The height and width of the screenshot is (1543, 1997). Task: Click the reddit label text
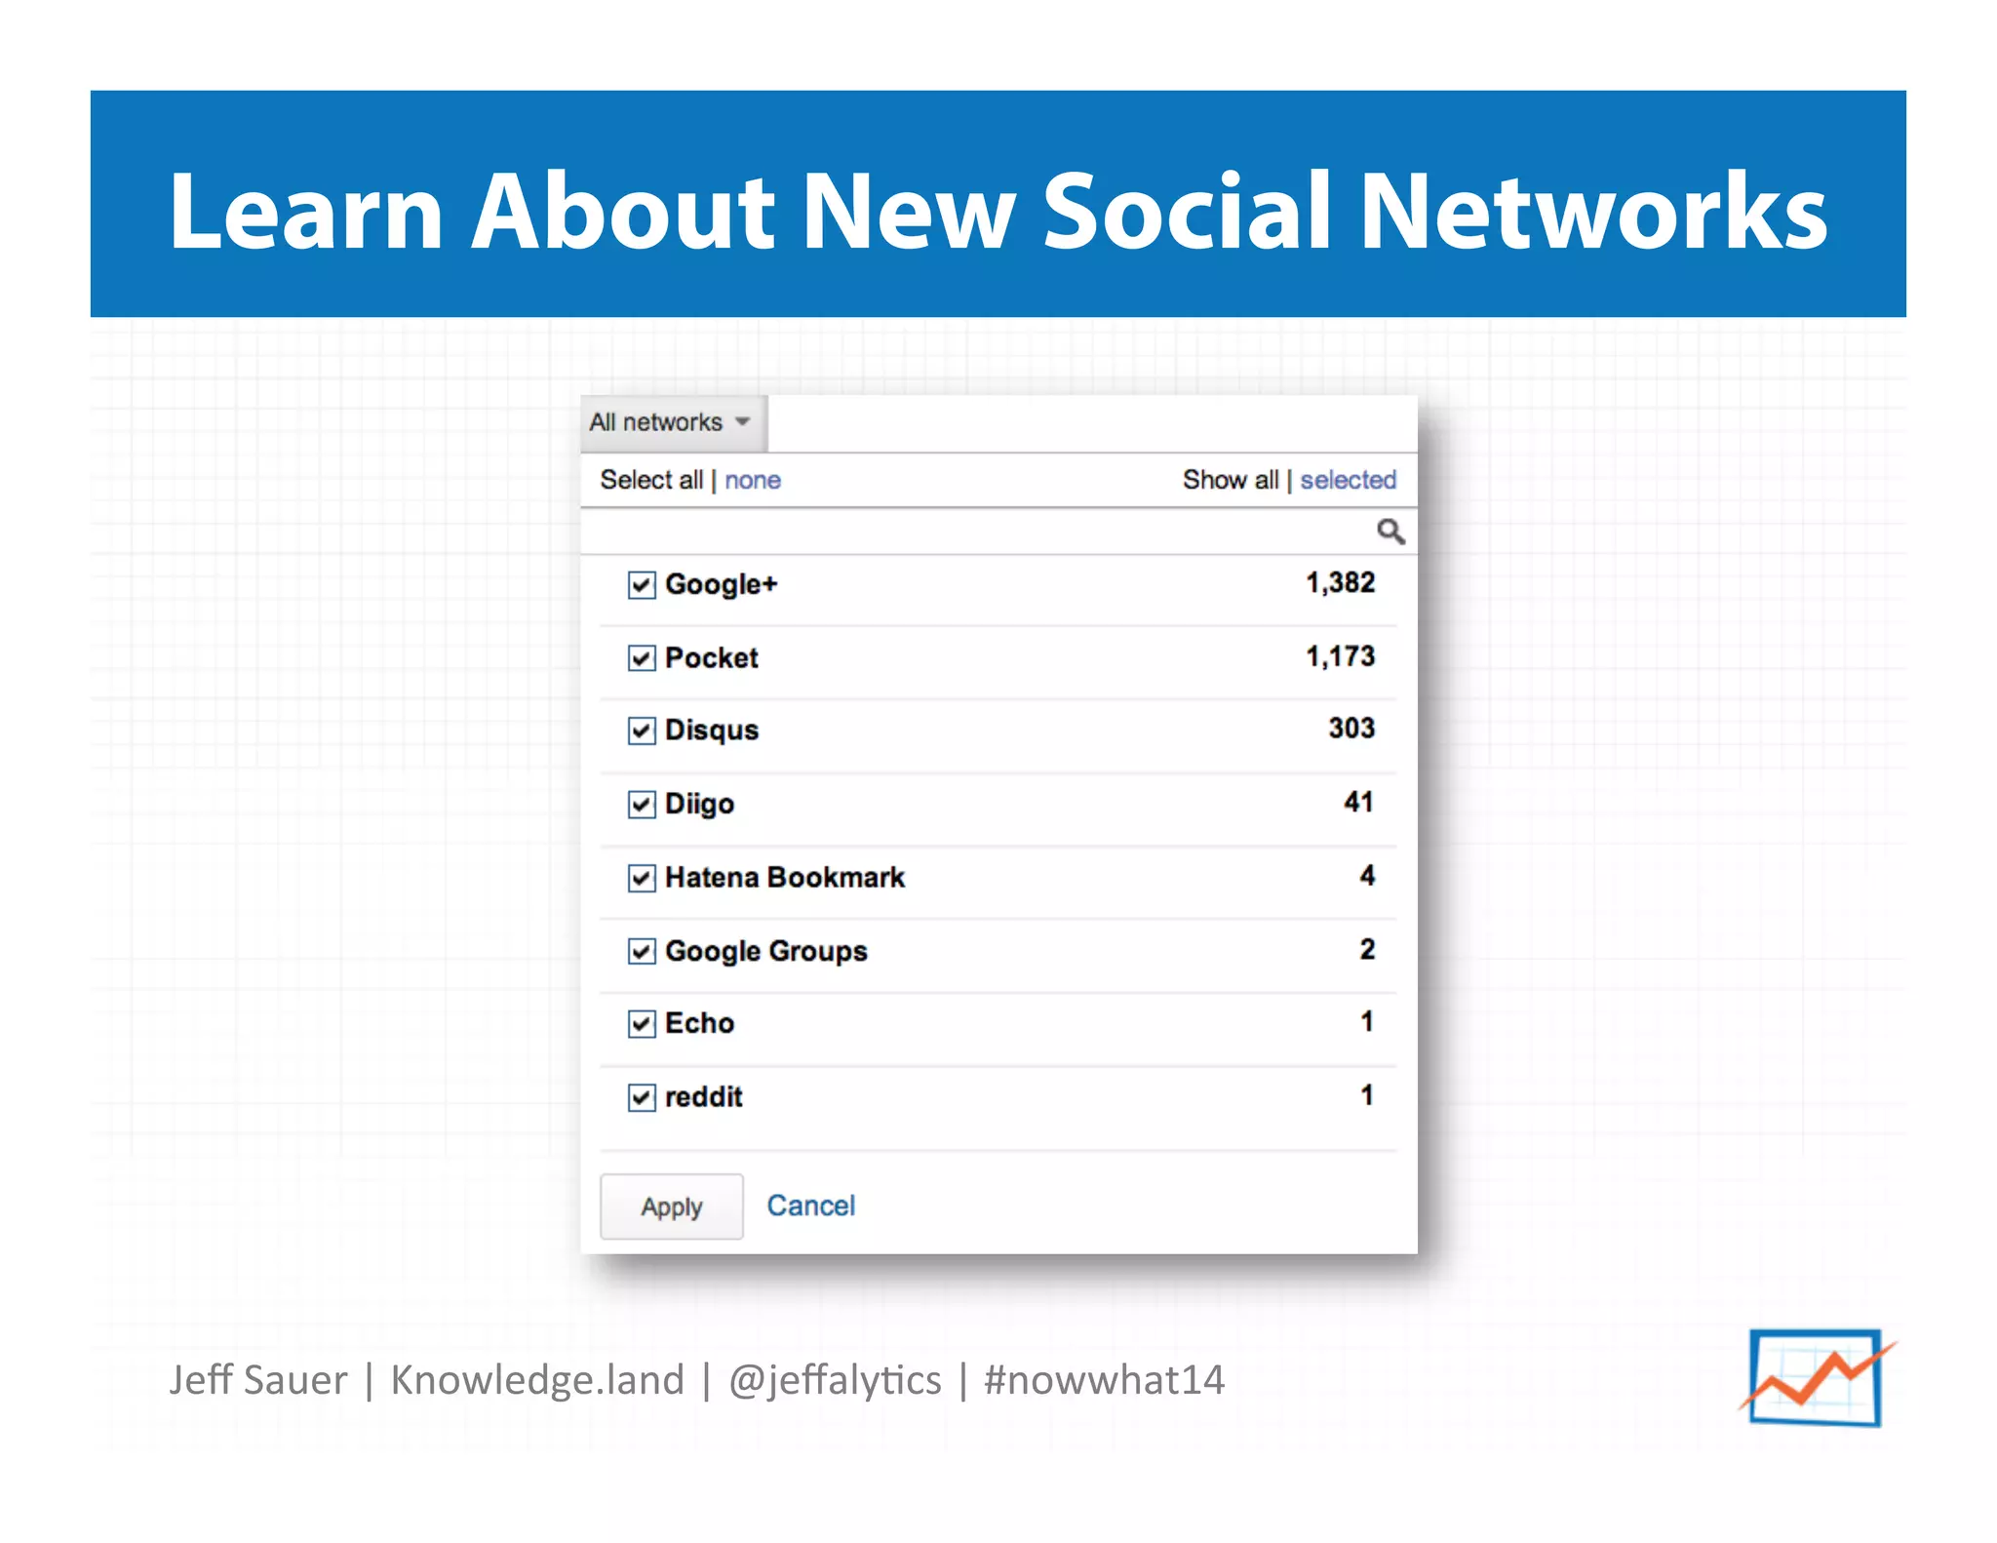704,1096
